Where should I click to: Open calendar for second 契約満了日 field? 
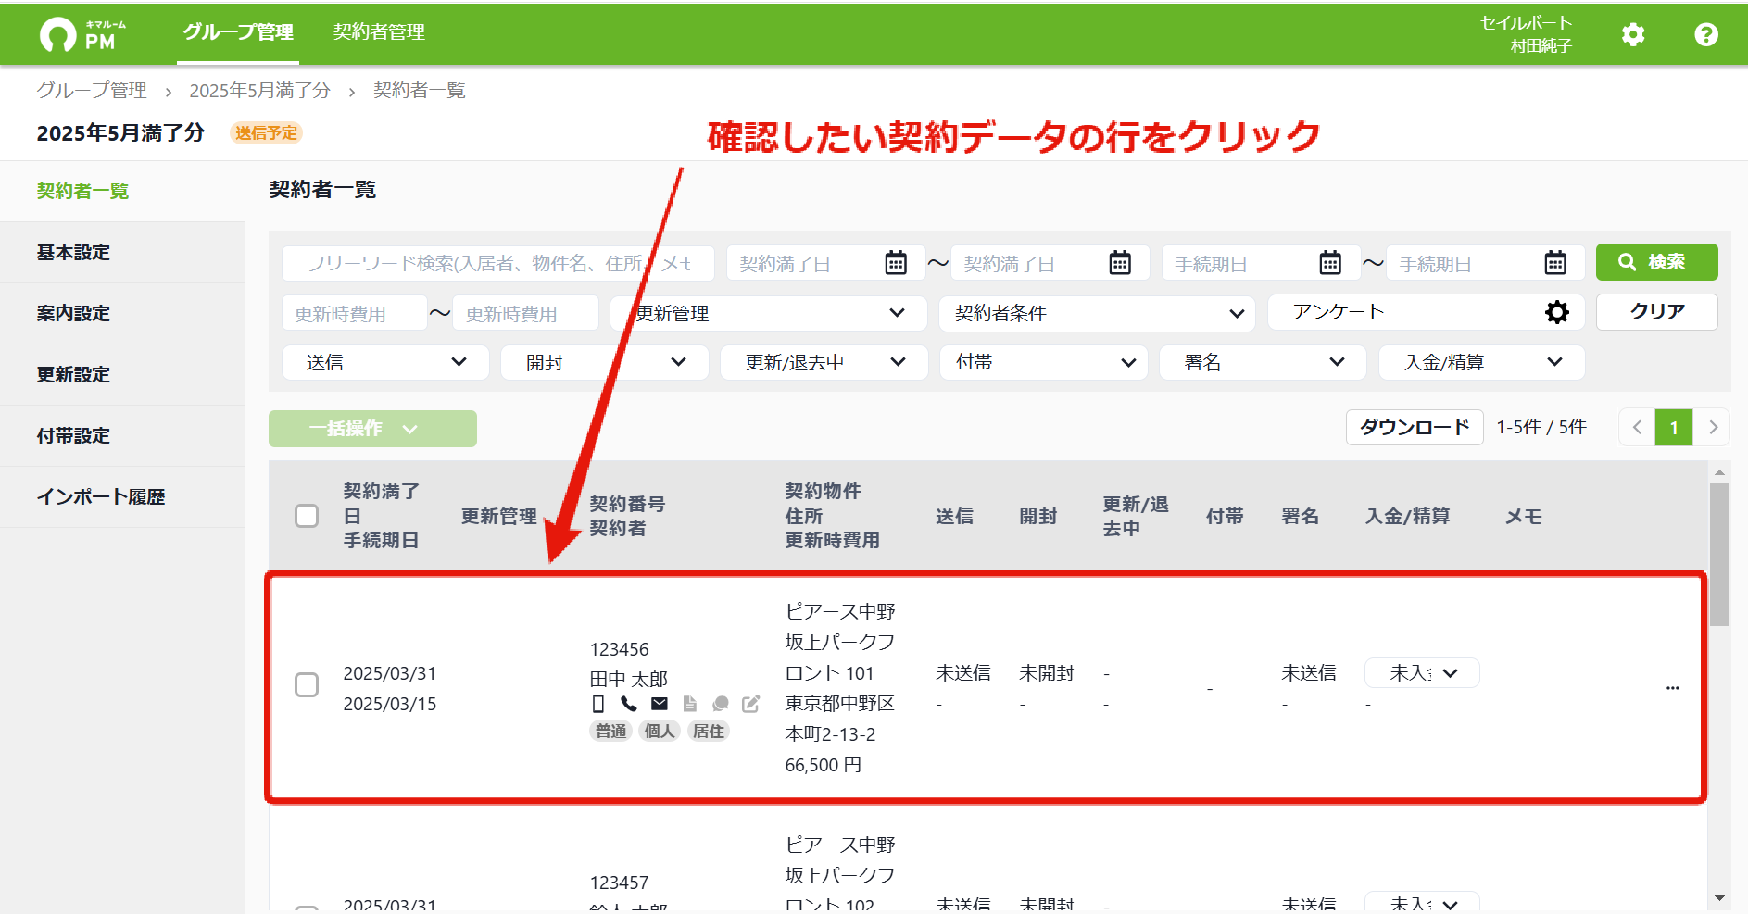point(1120,263)
